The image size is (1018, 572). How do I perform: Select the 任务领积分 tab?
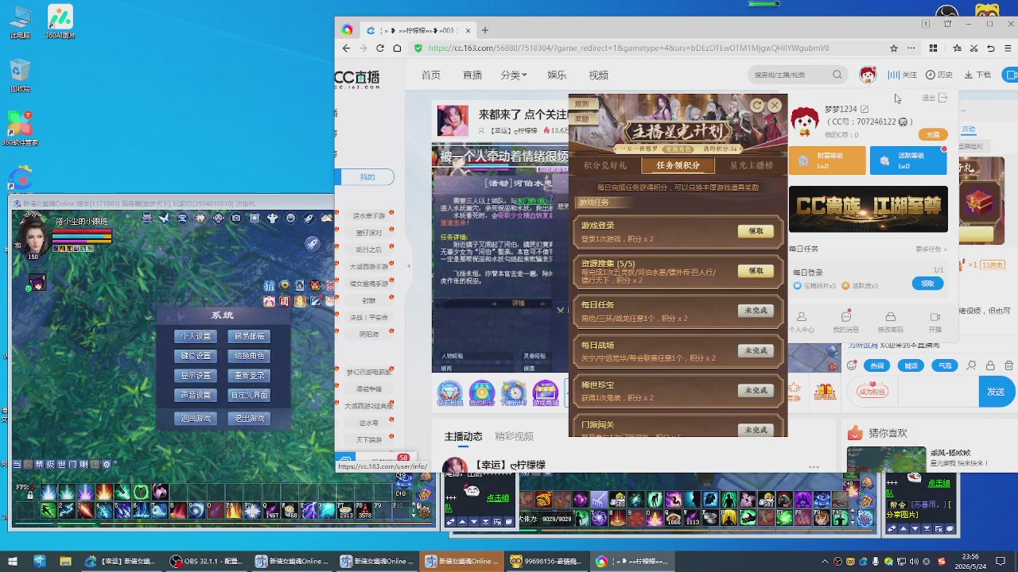pos(678,165)
